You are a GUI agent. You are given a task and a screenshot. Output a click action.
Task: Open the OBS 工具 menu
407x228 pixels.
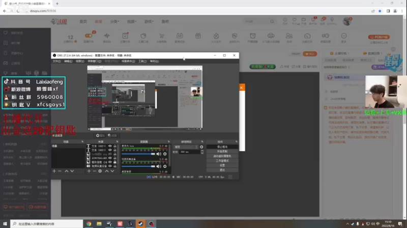pos(142,61)
